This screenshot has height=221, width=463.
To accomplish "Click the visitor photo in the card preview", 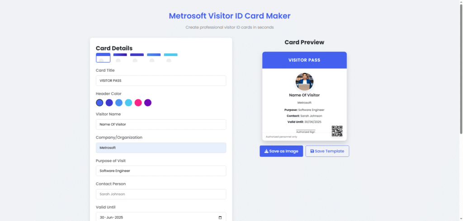I will [304, 82].
